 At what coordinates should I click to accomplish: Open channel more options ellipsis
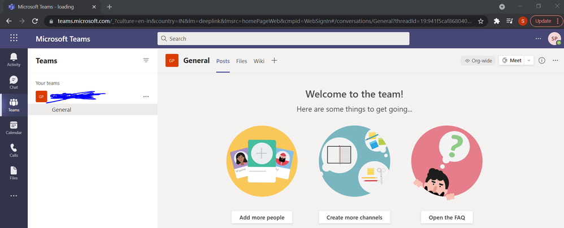click(556, 60)
